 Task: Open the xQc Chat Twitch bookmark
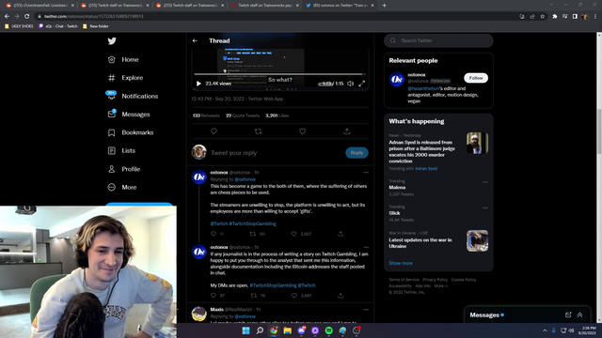58,26
